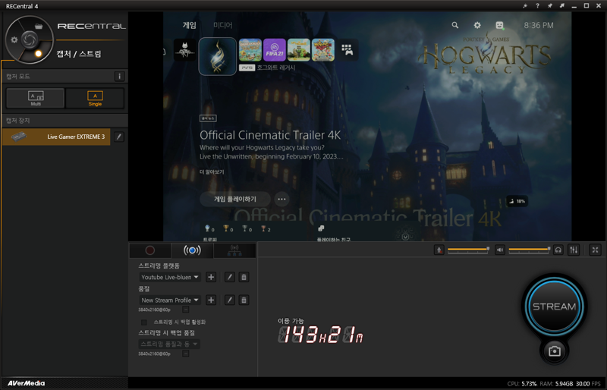Add a new streaming platform
The image size is (607, 390).
[211, 277]
